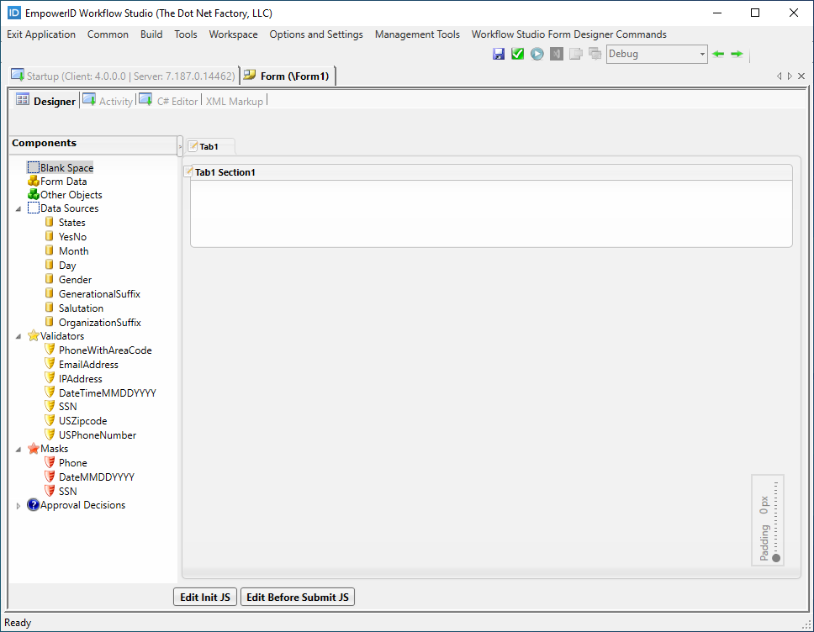The width and height of the screenshot is (814, 632).
Task: Open the Debug configuration dropdown
Action: coord(700,53)
